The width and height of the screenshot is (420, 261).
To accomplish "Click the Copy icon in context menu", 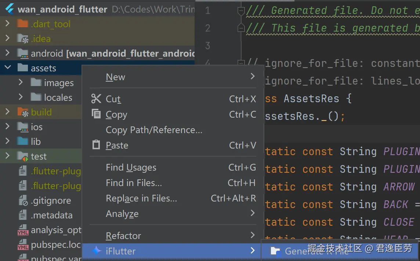I will pos(96,114).
